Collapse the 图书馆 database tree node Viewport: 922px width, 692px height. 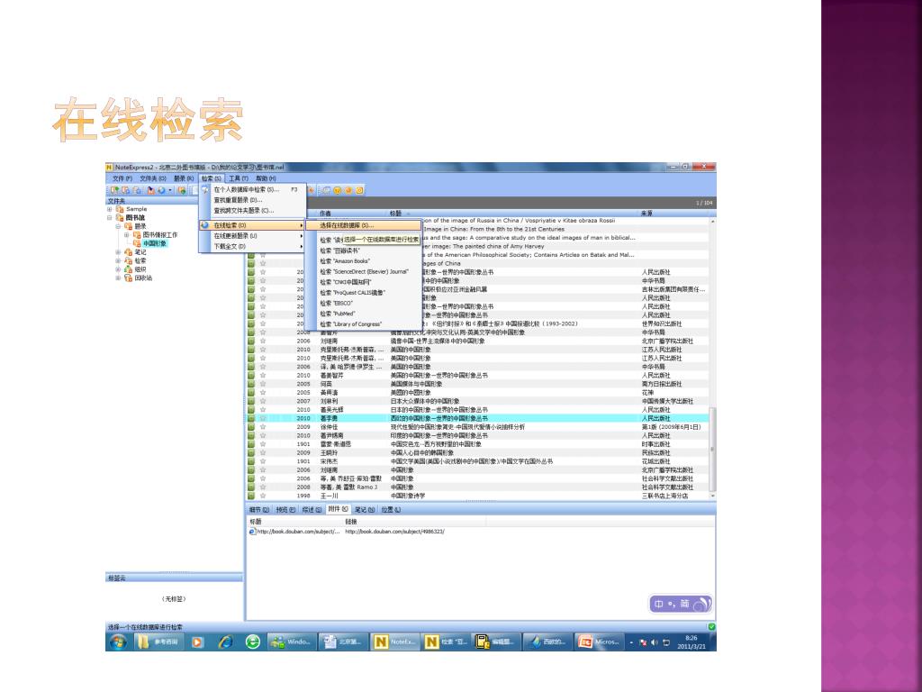(x=109, y=218)
